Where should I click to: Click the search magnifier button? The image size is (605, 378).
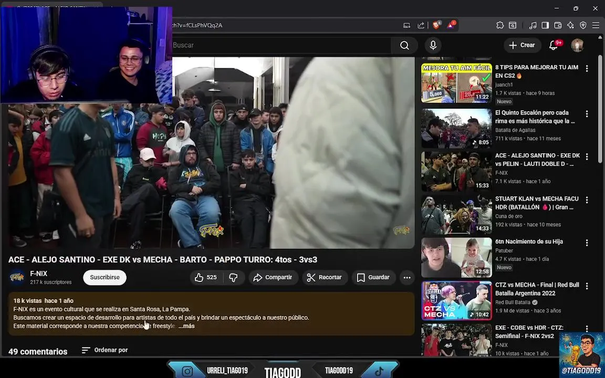tap(404, 45)
